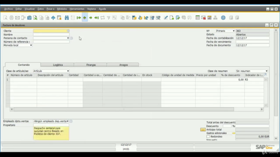Screen dimensions: 280x157
Task: Open the Empleado dpto.ventas dropdown
Action: pyautogui.click(x=67, y=121)
